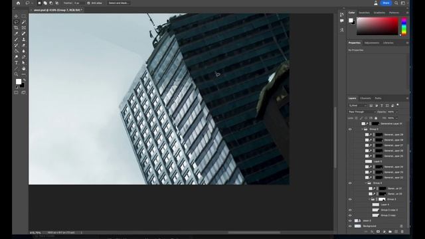Viewport: 425px width, 239px height.
Task: Hide the Group 4 layer group
Action: [x=350, y=183]
